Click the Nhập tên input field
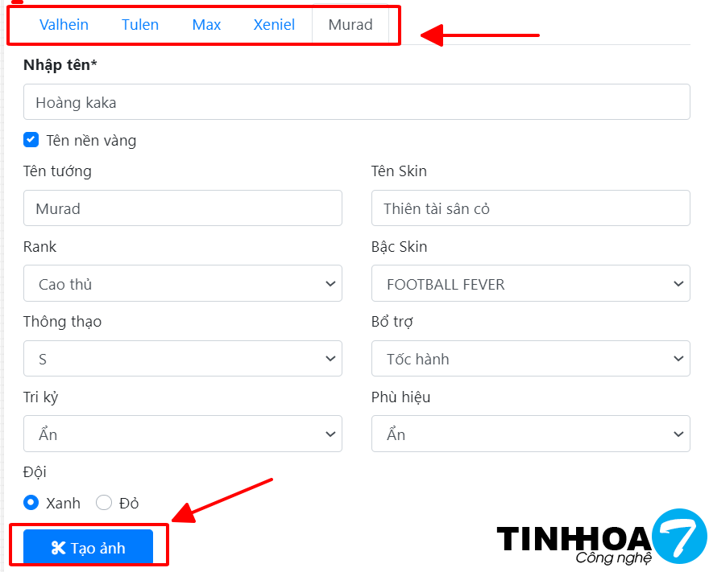 click(356, 102)
